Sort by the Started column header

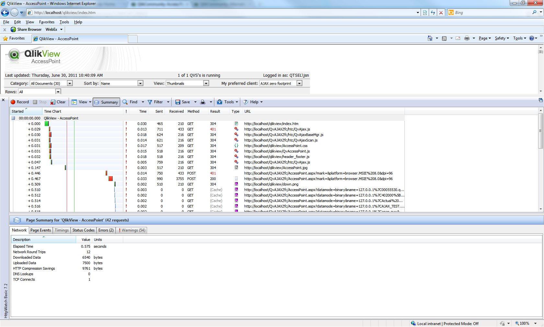click(x=26, y=111)
